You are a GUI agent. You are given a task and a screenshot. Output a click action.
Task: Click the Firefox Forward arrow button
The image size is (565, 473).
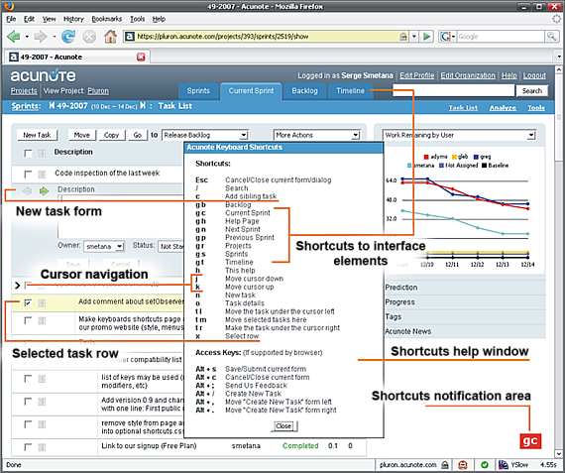coord(40,37)
